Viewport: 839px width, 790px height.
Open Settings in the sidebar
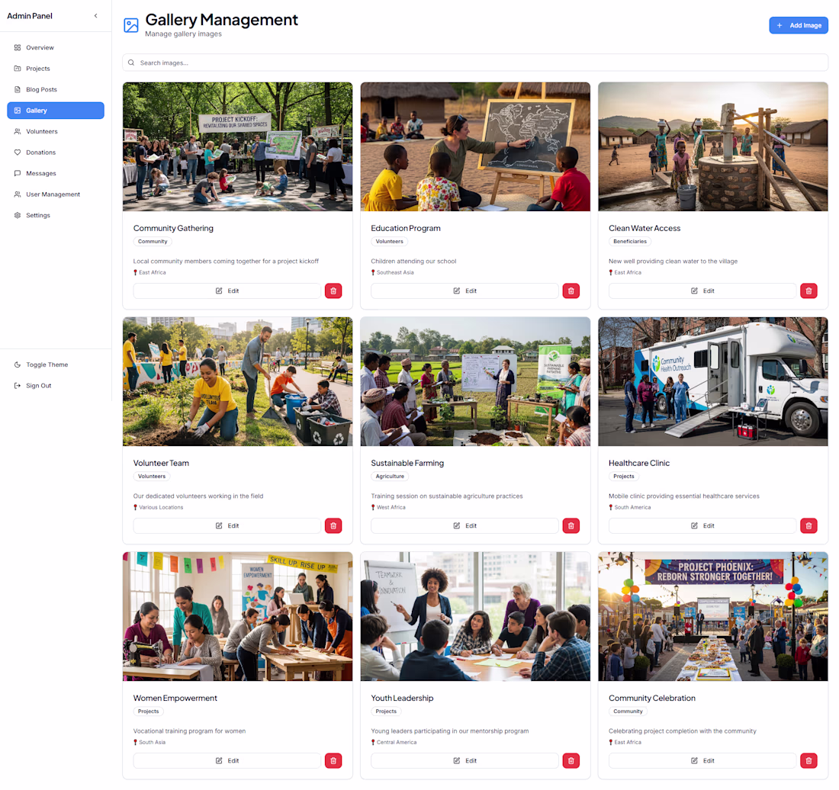pyautogui.click(x=56, y=215)
